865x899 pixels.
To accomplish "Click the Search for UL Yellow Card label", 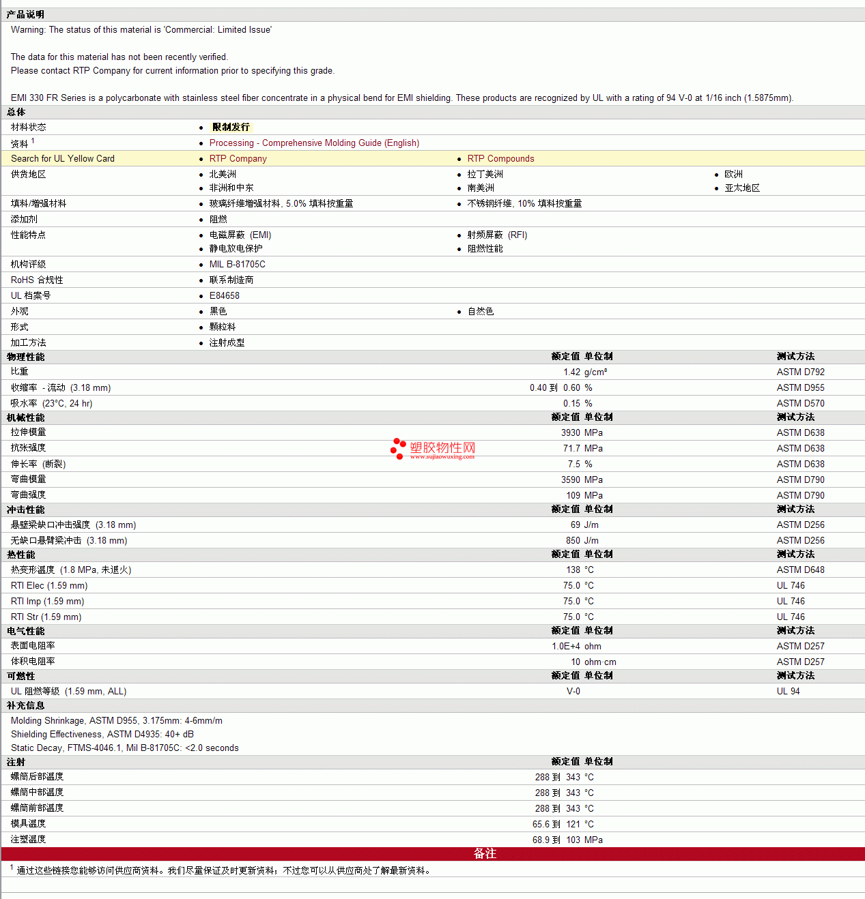I will [63, 158].
